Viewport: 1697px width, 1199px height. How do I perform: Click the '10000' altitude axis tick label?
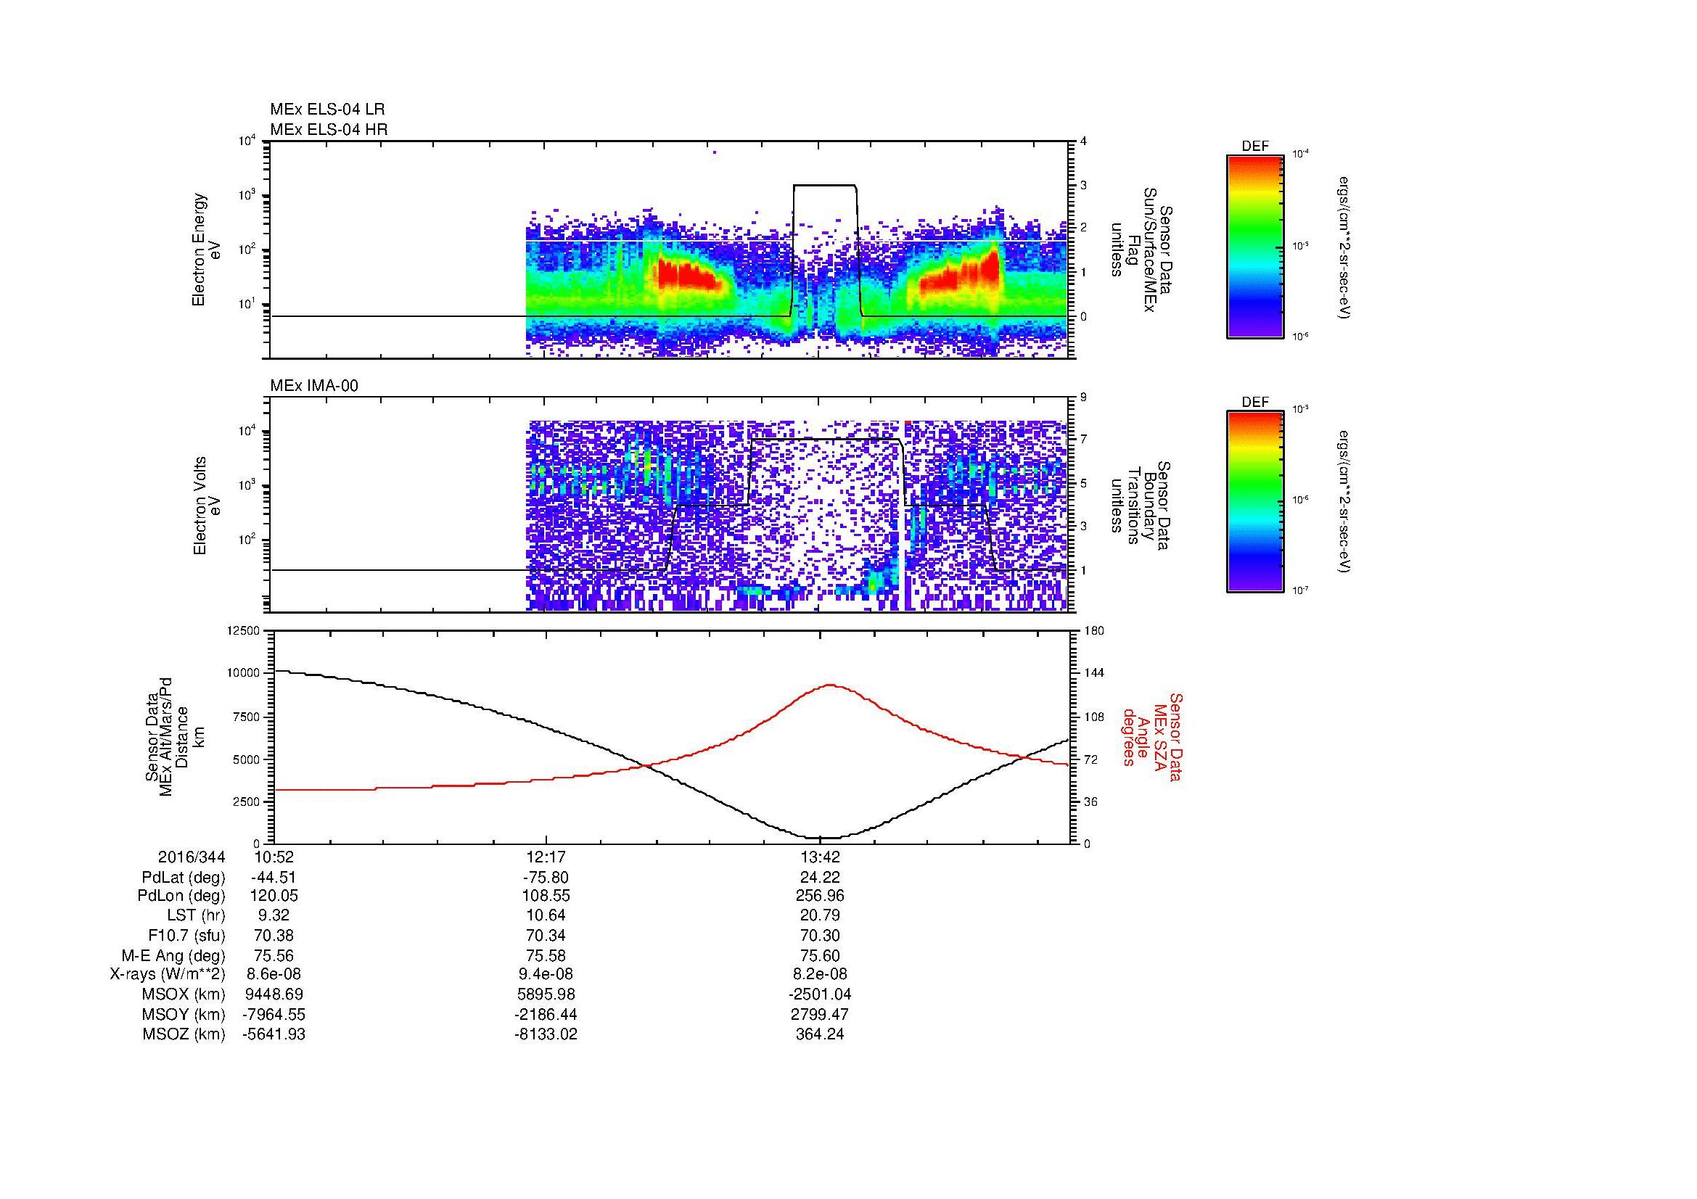pyautogui.click(x=244, y=673)
